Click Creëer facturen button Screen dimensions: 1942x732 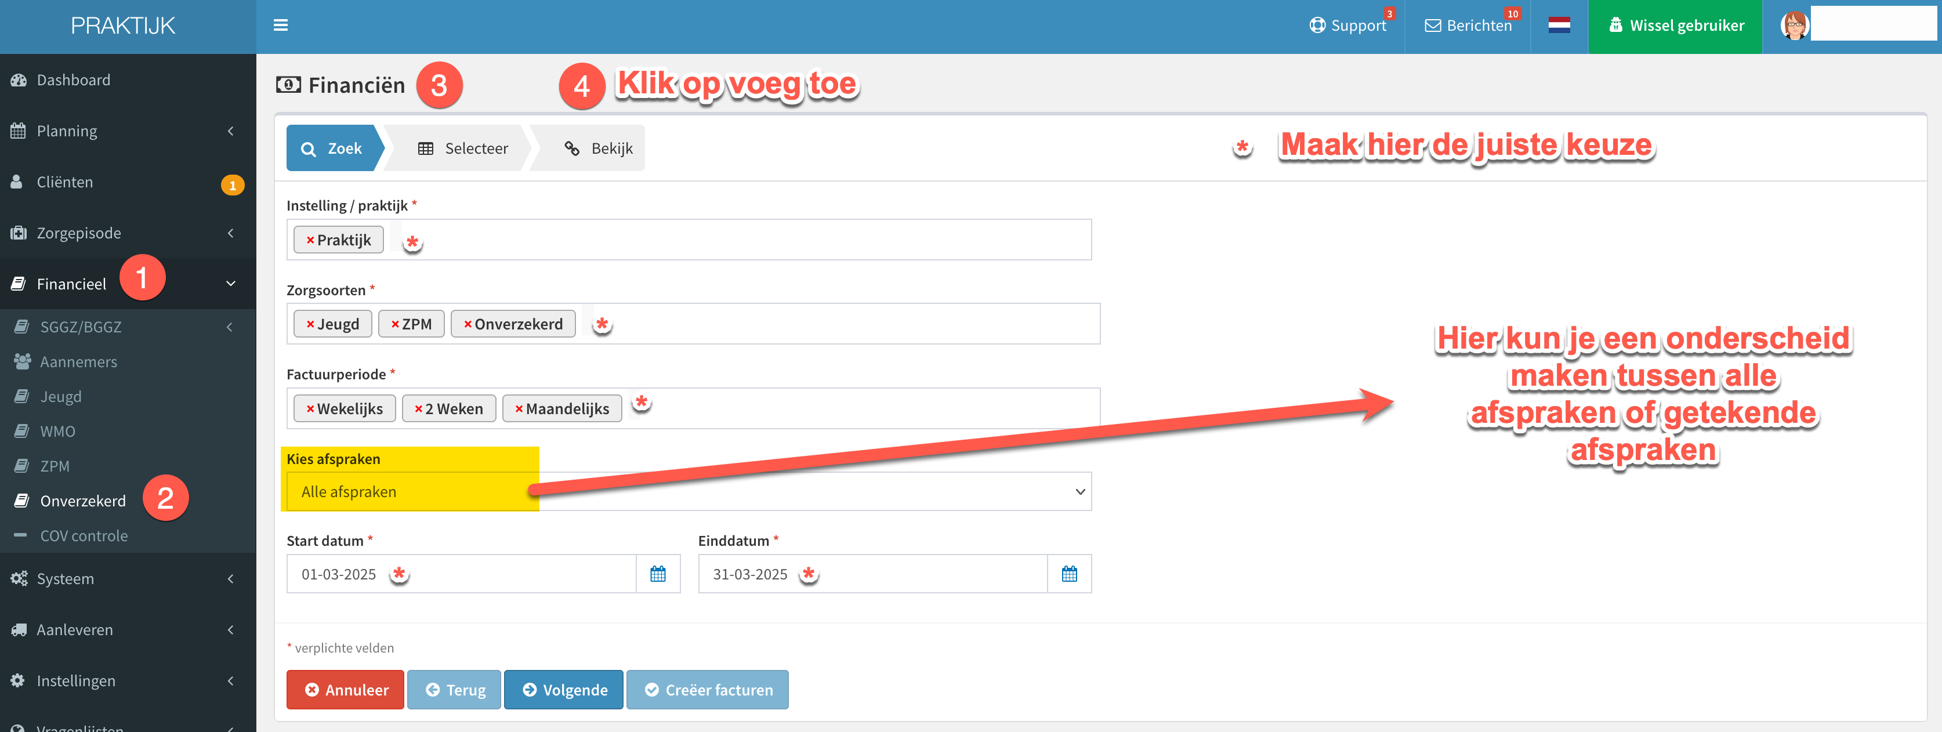707,690
